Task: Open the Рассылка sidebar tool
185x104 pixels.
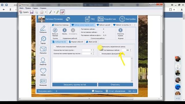Action: [43, 50]
